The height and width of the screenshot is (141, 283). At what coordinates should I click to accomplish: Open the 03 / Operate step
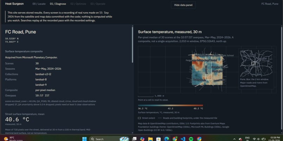98,4
